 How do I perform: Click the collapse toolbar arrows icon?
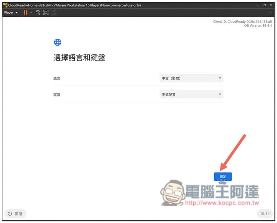click(270, 12)
